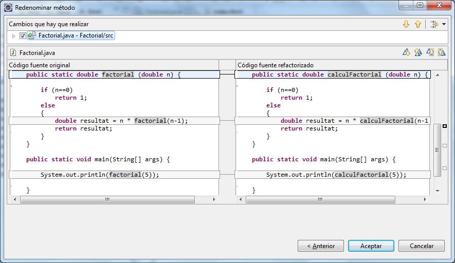Click the filter changes icon
This screenshot has height=263, width=455.
tap(434, 24)
